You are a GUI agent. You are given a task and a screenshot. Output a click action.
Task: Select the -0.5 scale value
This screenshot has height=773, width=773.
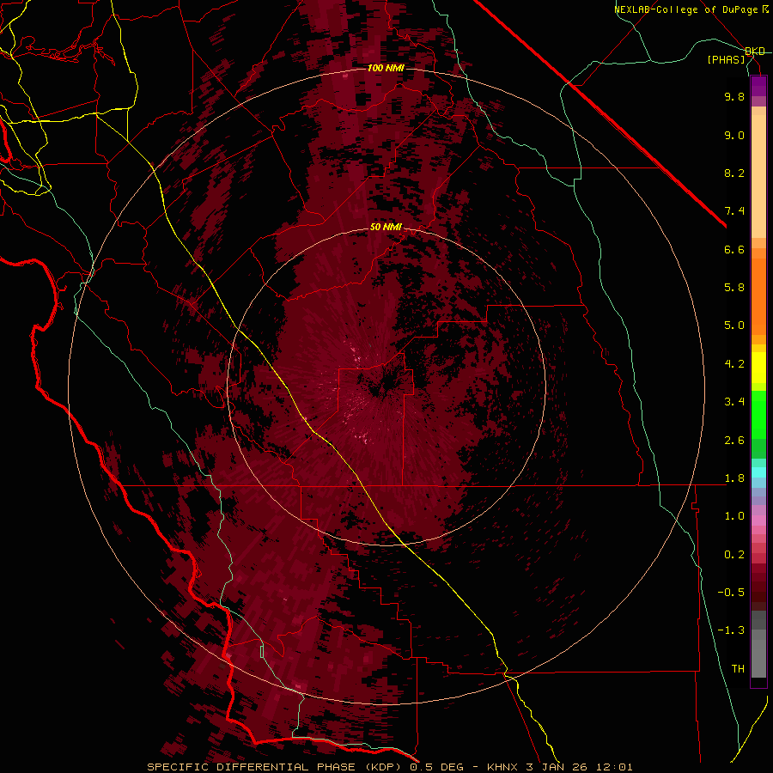(x=731, y=593)
